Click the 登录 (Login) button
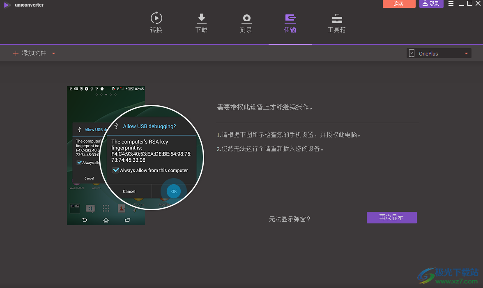 [x=431, y=4]
